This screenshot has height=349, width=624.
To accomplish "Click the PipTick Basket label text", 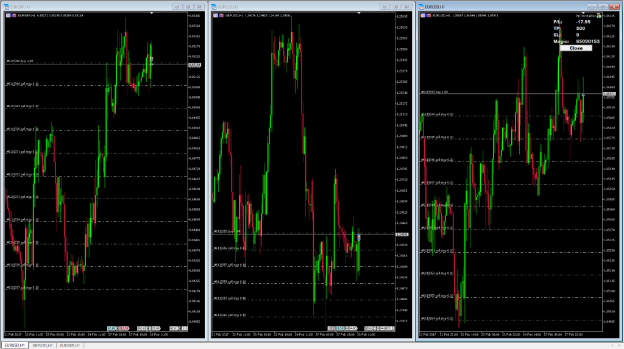I will pos(586,16).
